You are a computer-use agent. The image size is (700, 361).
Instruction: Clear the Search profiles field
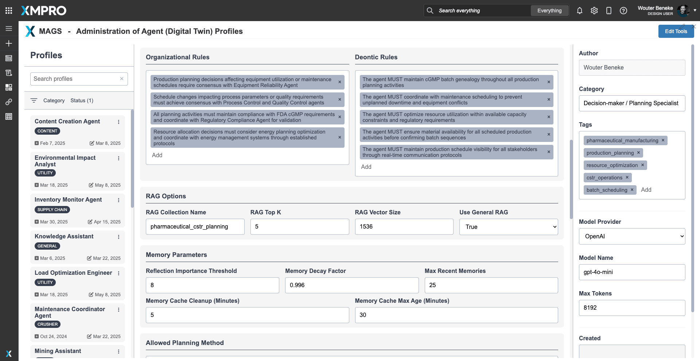coord(122,79)
